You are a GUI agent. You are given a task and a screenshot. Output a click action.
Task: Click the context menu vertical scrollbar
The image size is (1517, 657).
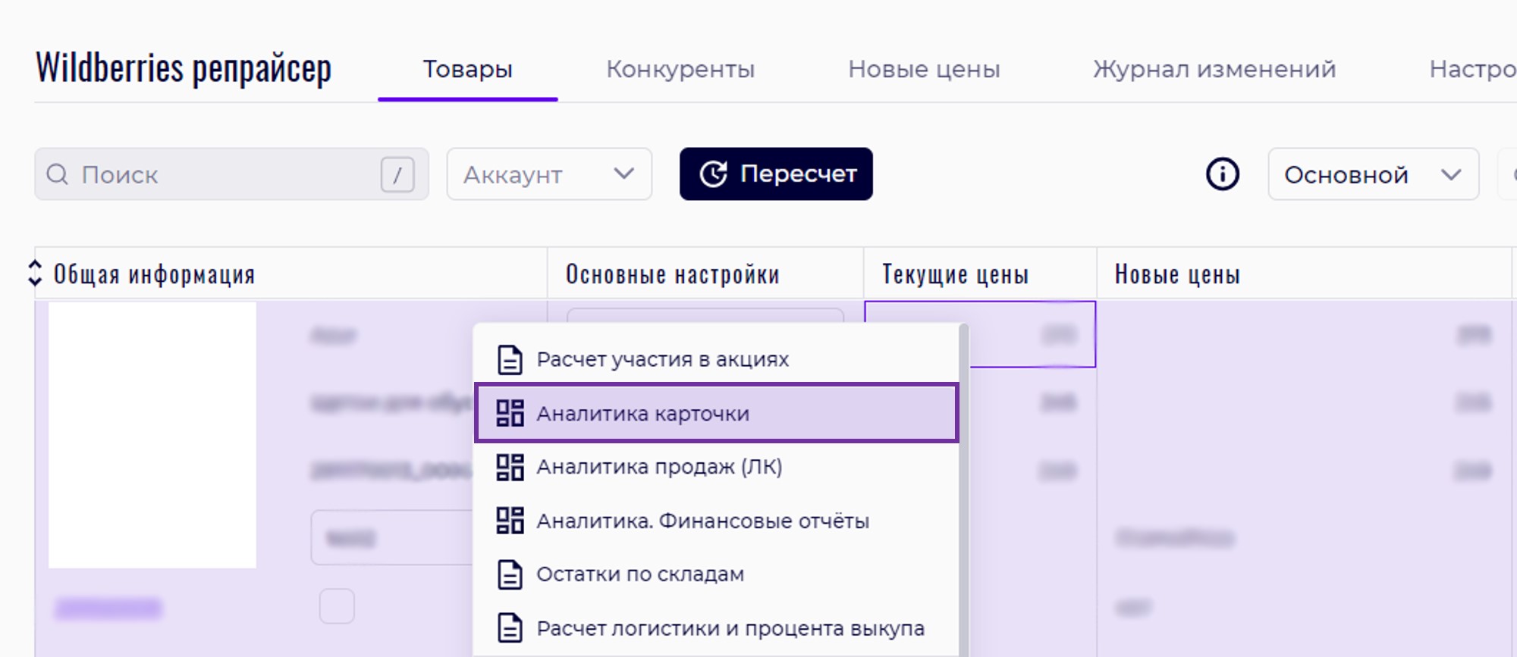pyautogui.click(x=963, y=485)
